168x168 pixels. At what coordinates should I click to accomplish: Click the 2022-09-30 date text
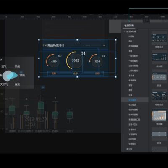click(36, 119)
